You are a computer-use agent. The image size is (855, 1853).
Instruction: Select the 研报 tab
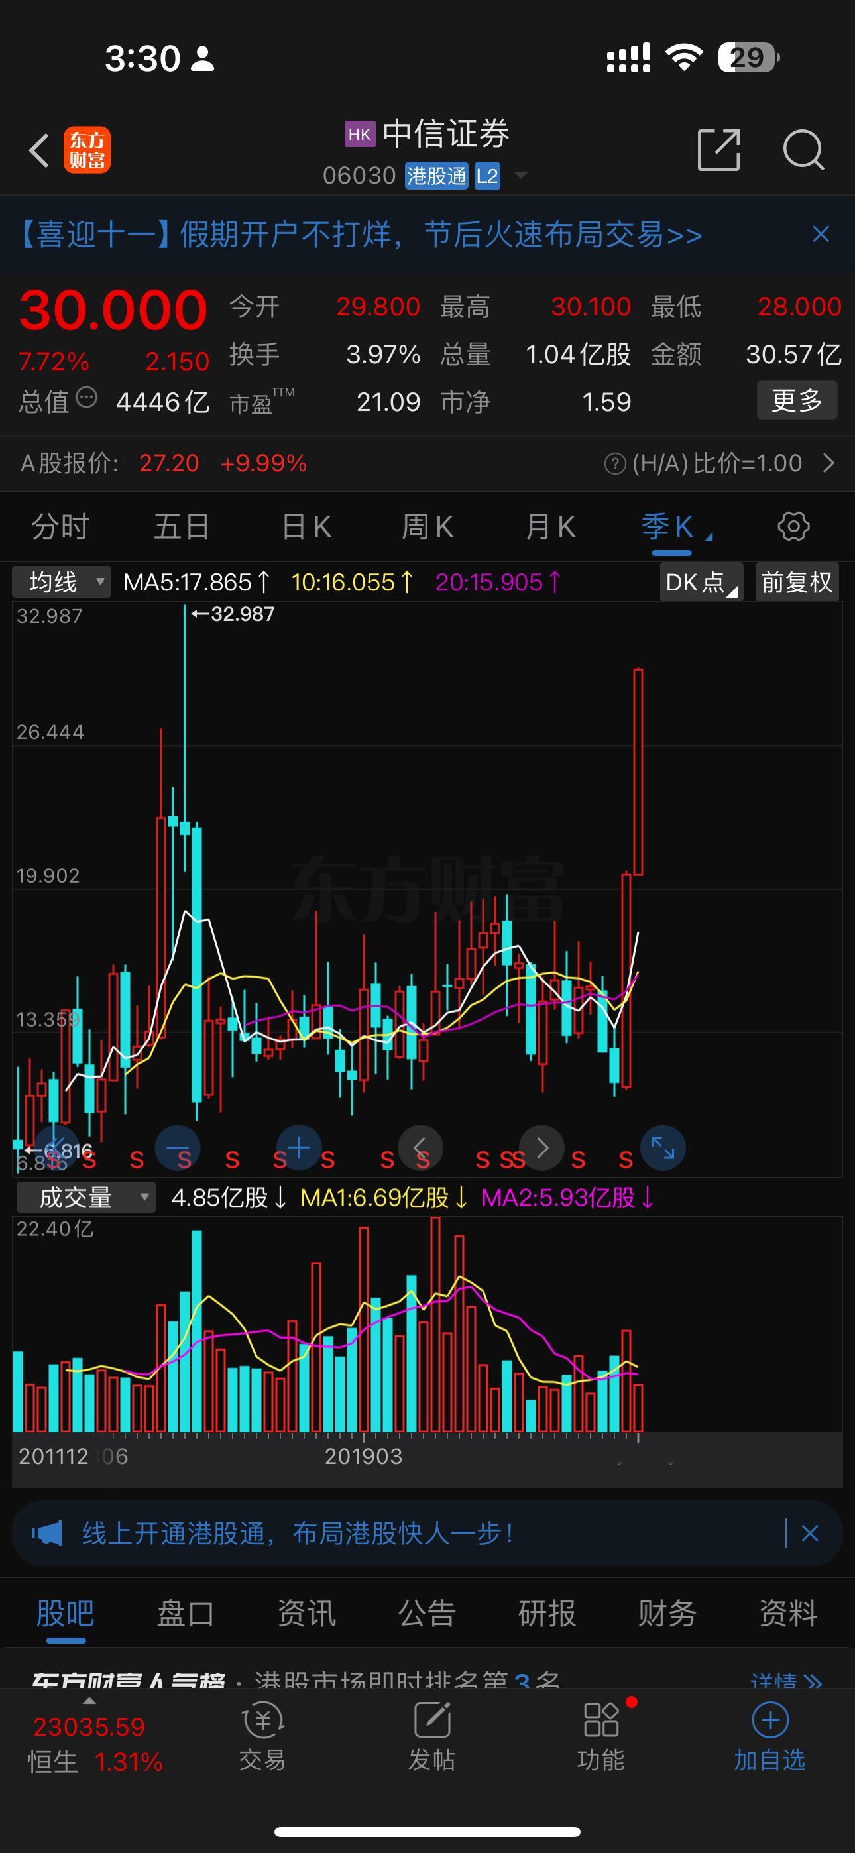pos(547,1614)
